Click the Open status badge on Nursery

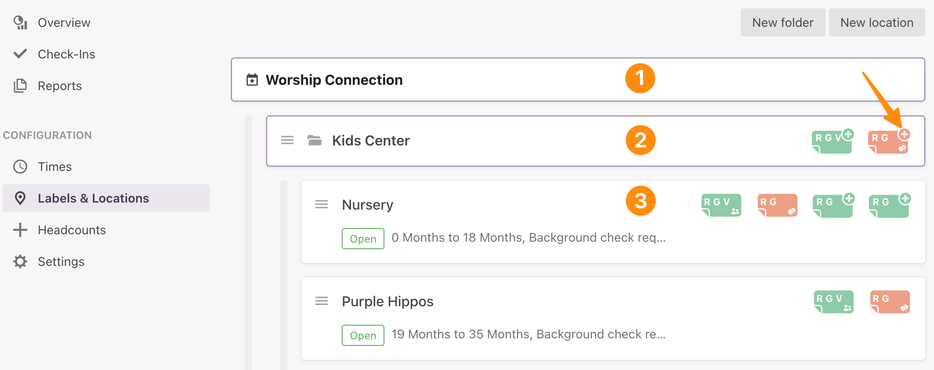click(363, 239)
